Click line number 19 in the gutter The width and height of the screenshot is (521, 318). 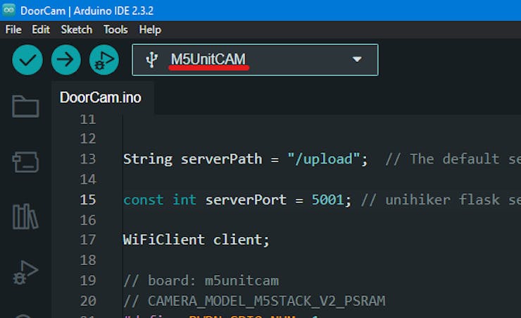(88, 281)
